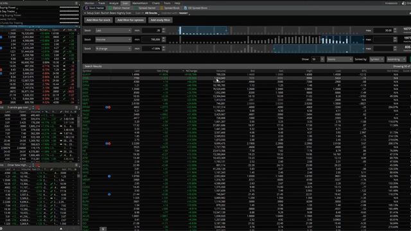The width and height of the screenshot is (411, 231).
Task: Sort results by Symbol column header
Action: 87,71
